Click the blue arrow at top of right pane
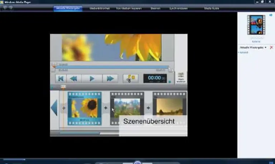 271,15
